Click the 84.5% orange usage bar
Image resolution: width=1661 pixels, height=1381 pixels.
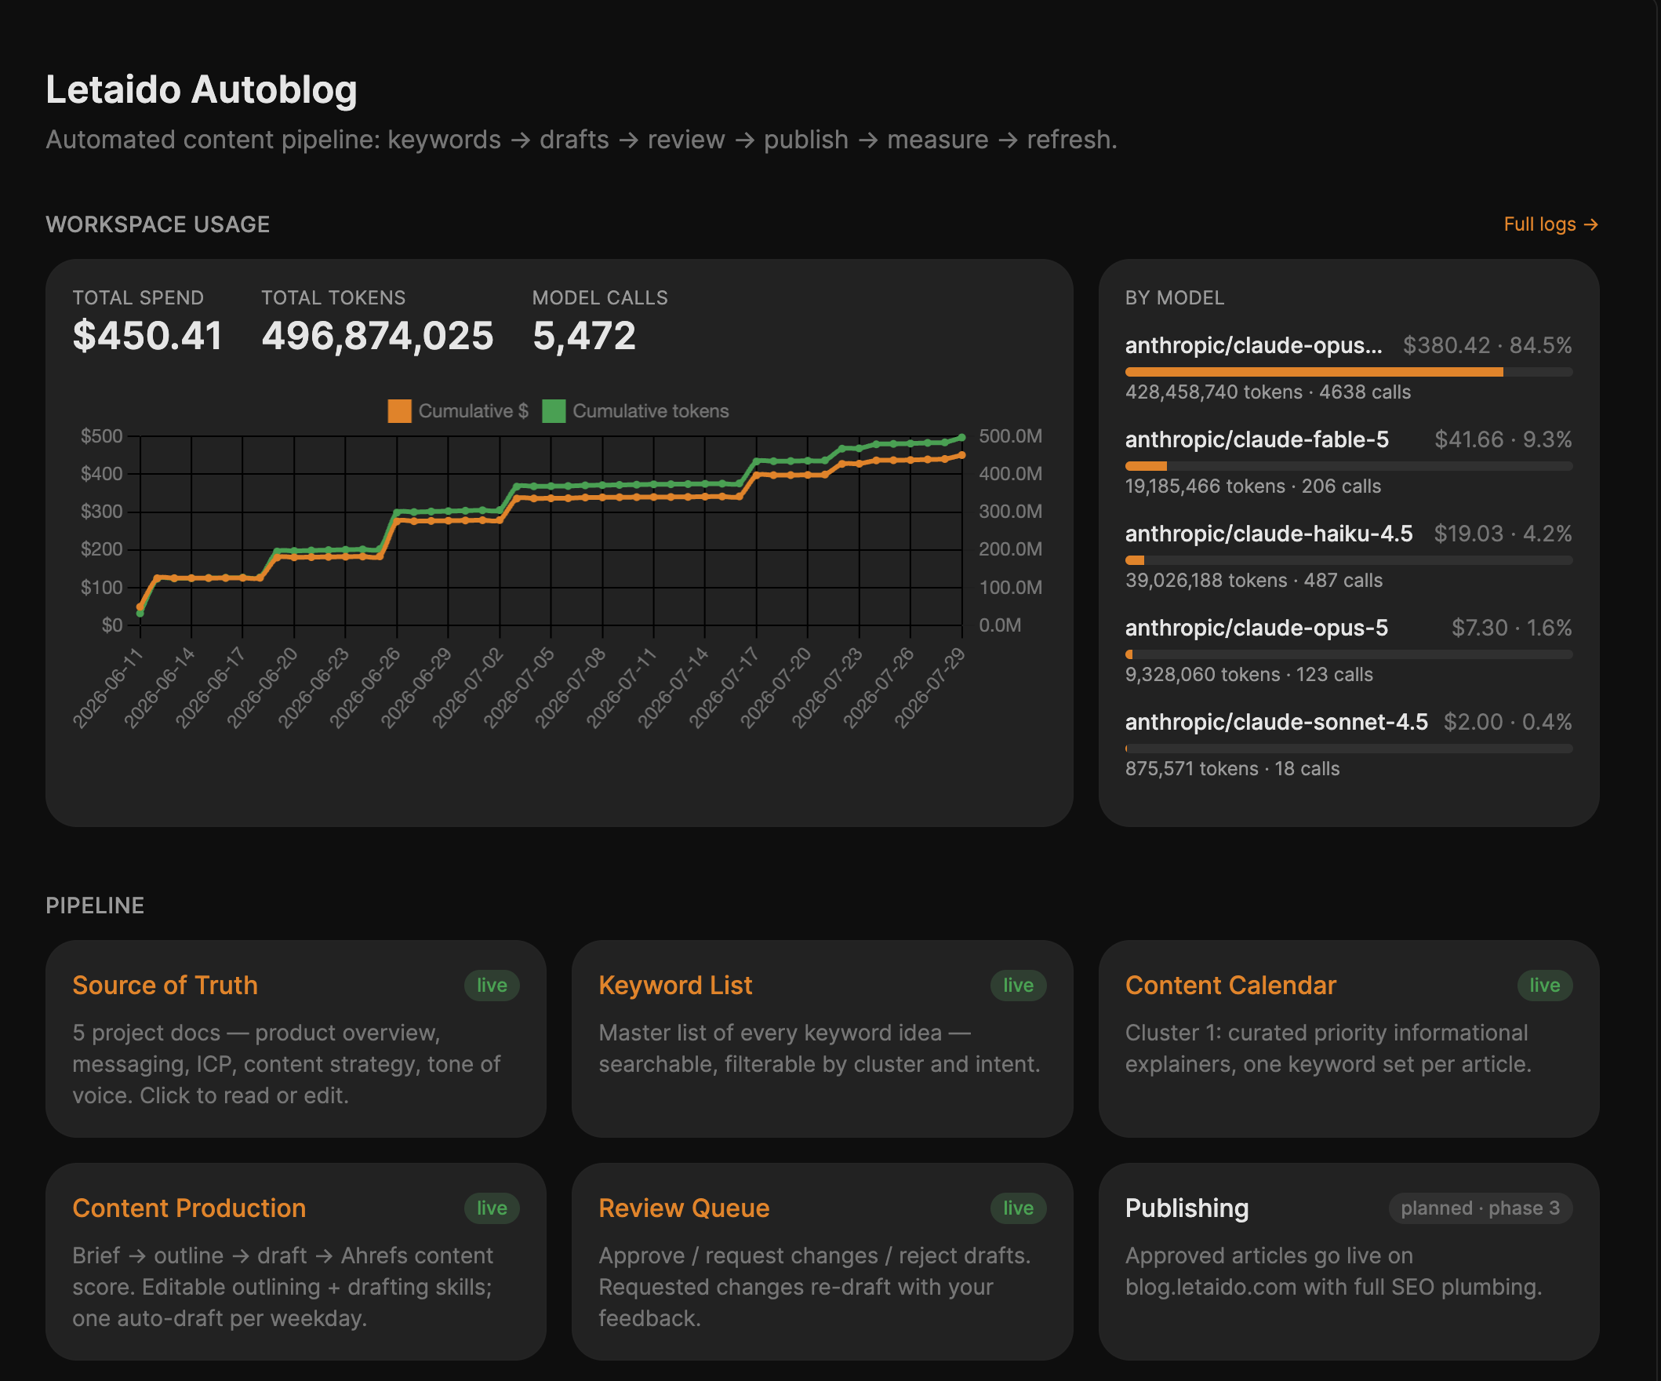point(1314,372)
